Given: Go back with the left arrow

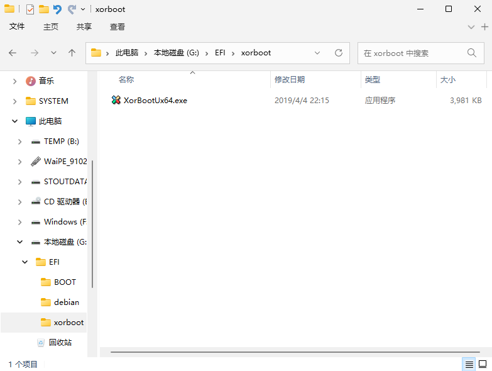Looking at the screenshot, I should pyautogui.click(x=13, y=53).
